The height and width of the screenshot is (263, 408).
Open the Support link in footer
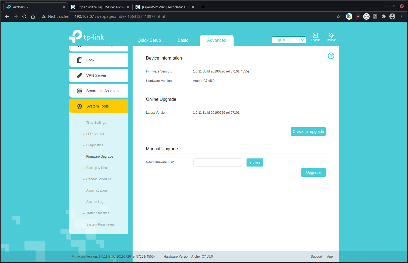pyautogui.click(x=316, y=257)
